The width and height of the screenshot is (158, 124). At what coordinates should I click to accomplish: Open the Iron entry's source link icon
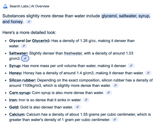pyautogui.click(x=86, y=100)
